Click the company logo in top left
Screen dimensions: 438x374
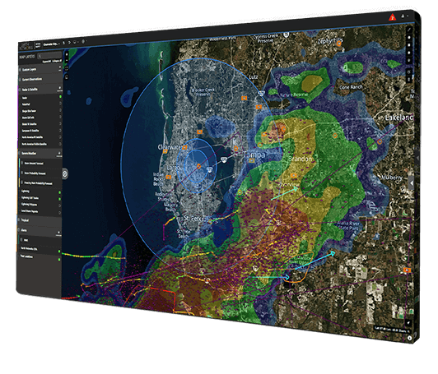coord(26,46)
